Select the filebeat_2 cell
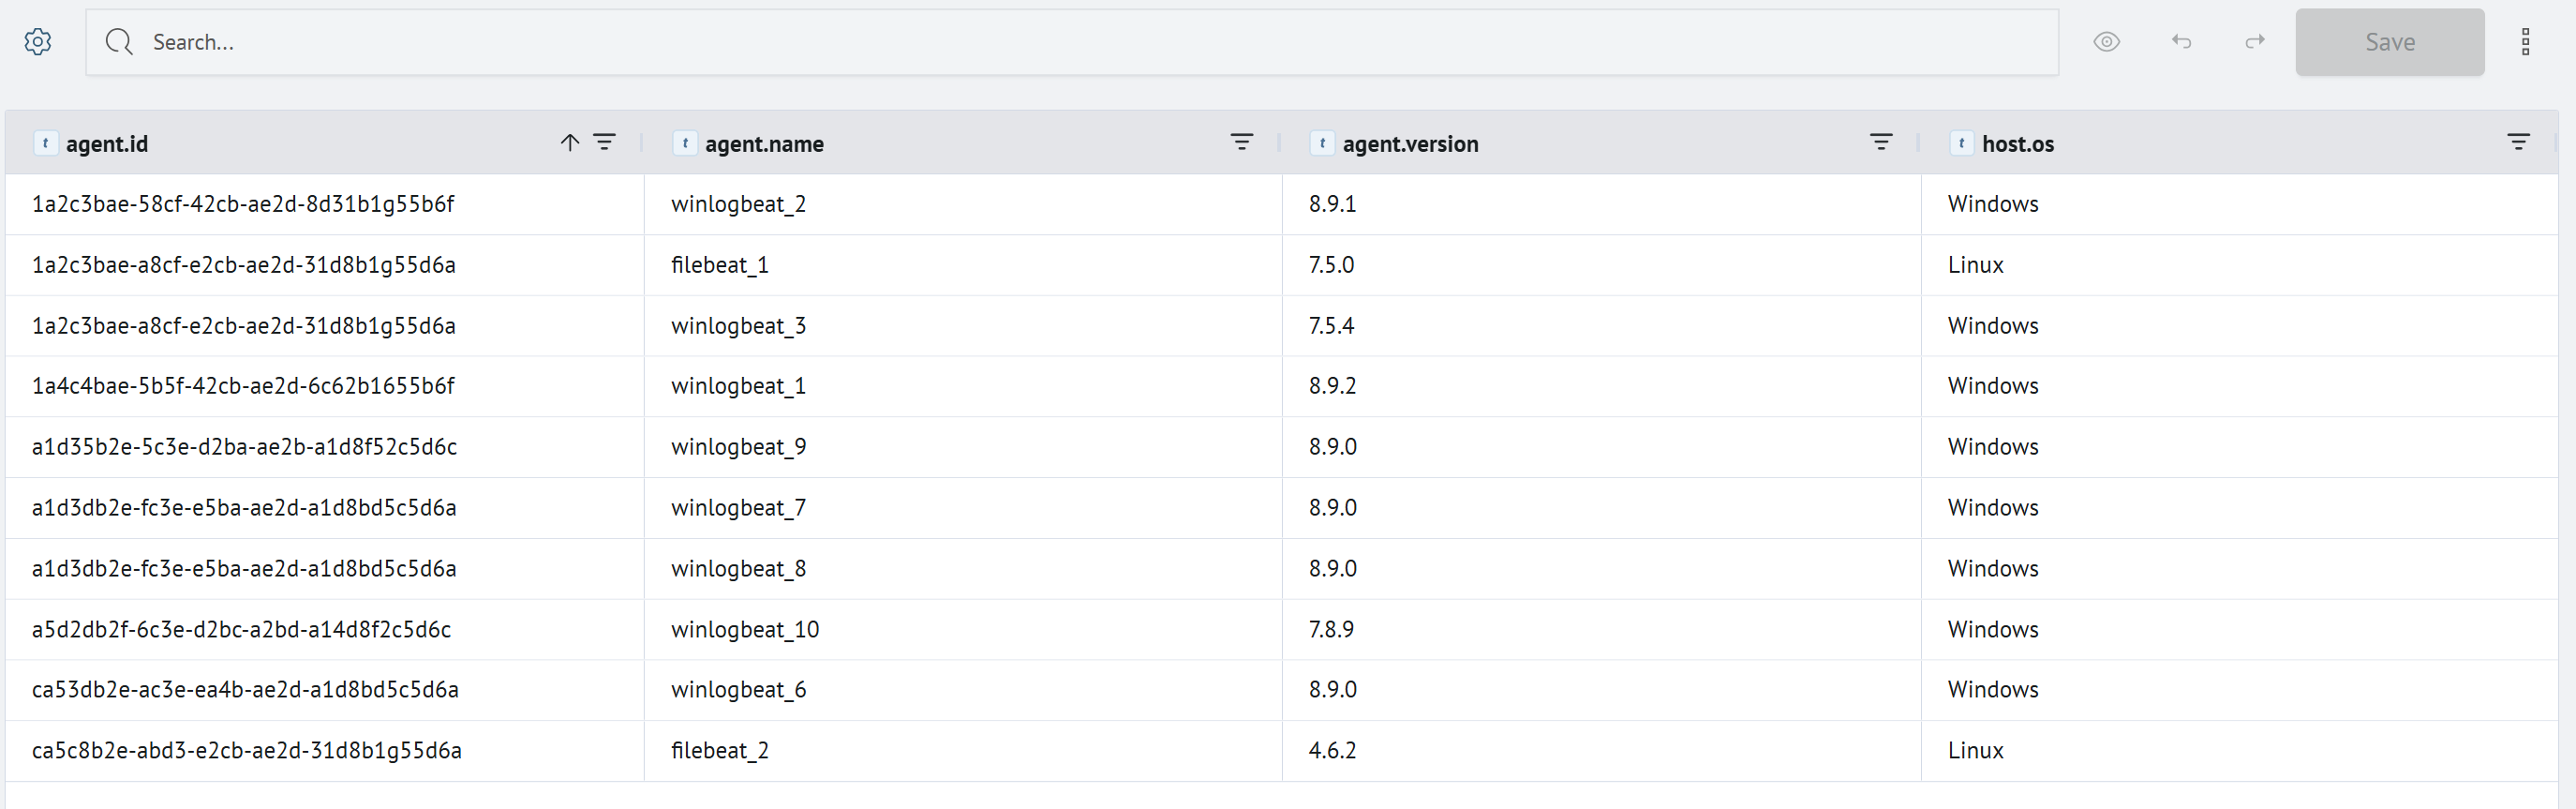 point(963,751)
